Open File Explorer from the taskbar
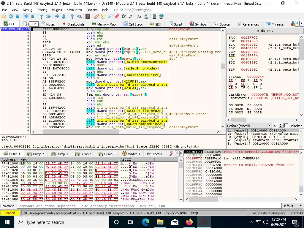Image resolution: width=304 pixels, height=228 pixels. [160, 222]
